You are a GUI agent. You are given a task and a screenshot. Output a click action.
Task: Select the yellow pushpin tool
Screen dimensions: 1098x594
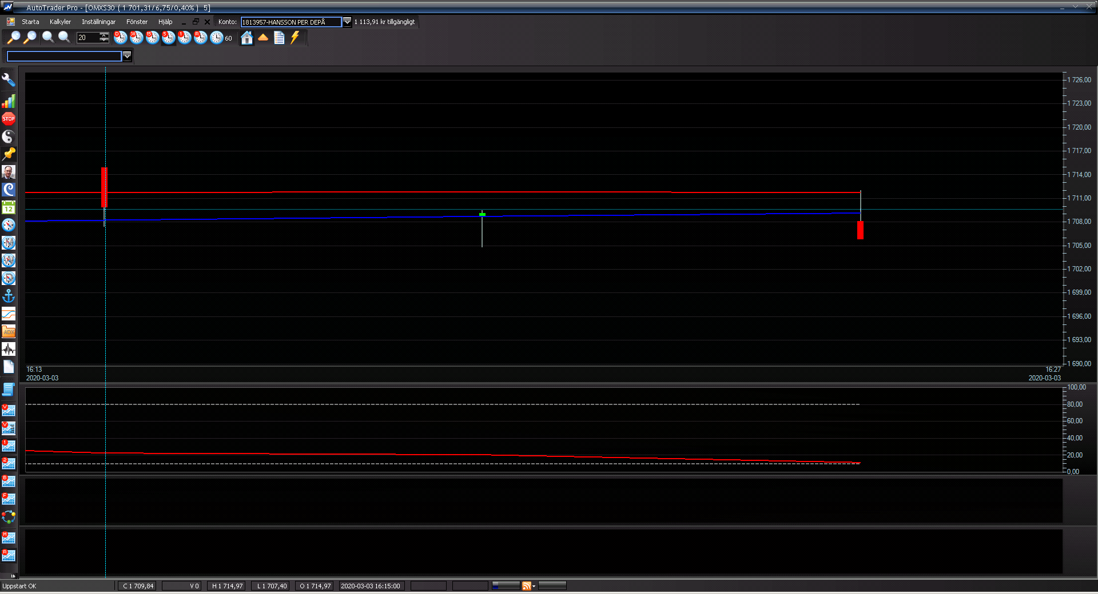click(x=9, y=154)
